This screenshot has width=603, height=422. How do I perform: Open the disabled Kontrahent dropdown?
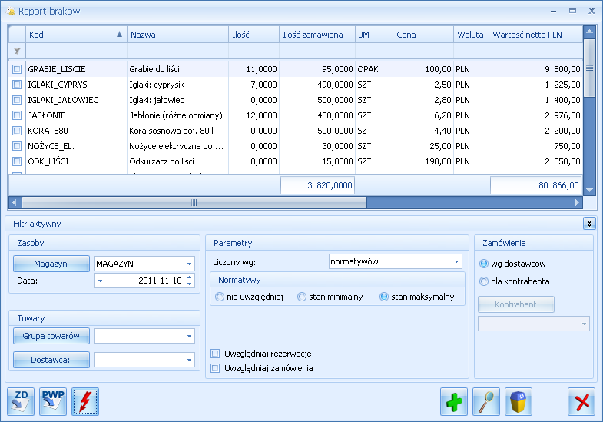coord(584,324)
